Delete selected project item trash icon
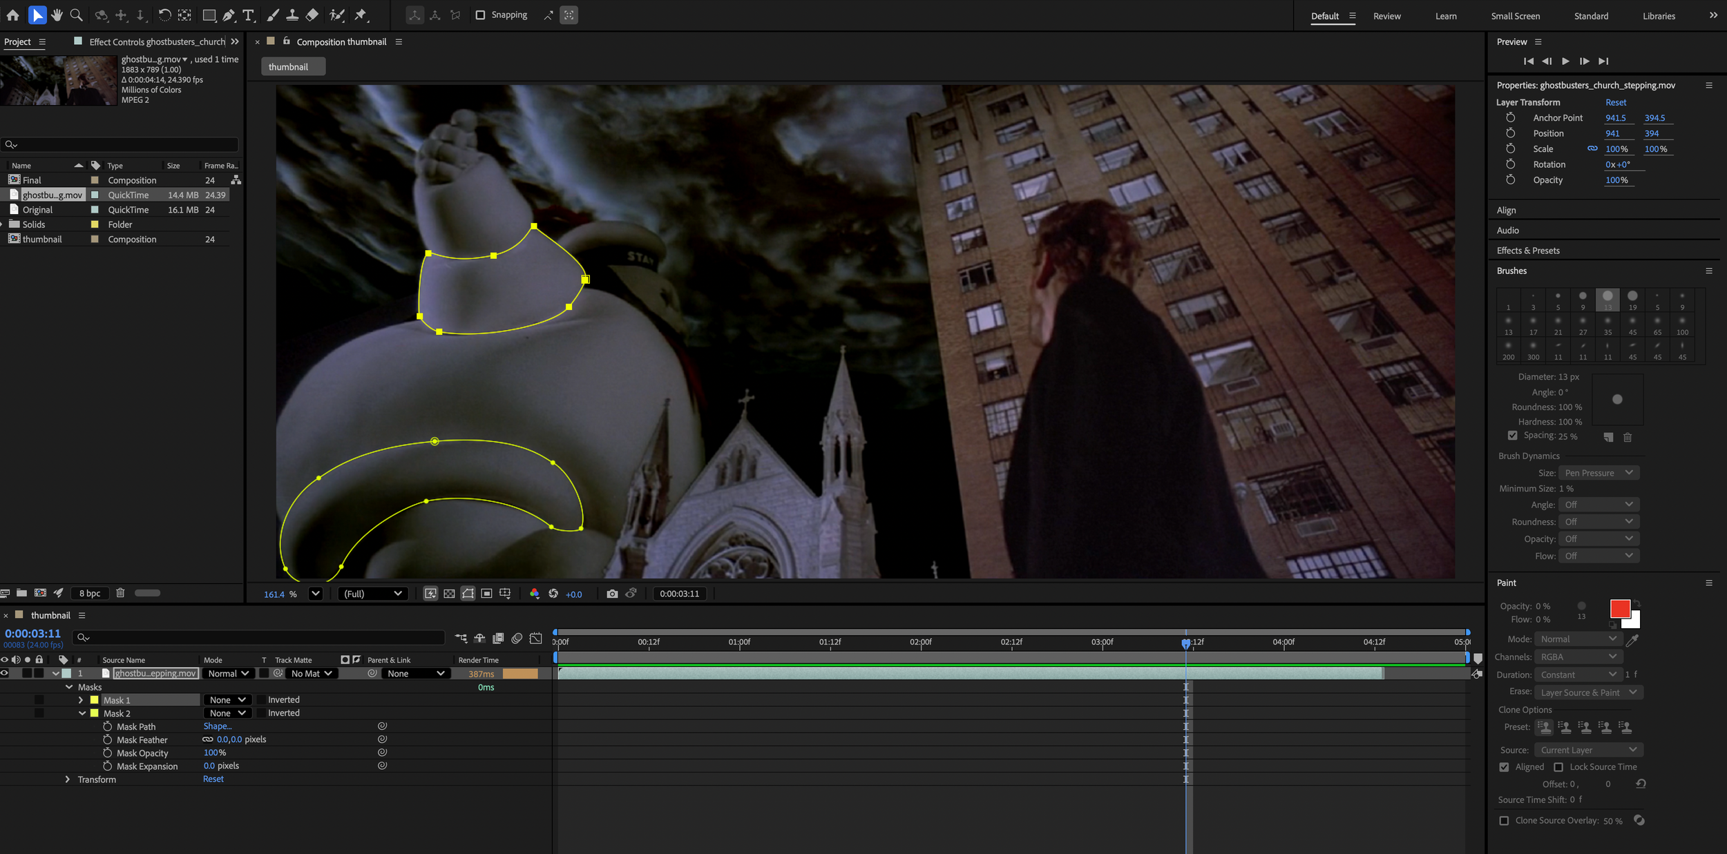1727x854 pixels. (120, 593)
